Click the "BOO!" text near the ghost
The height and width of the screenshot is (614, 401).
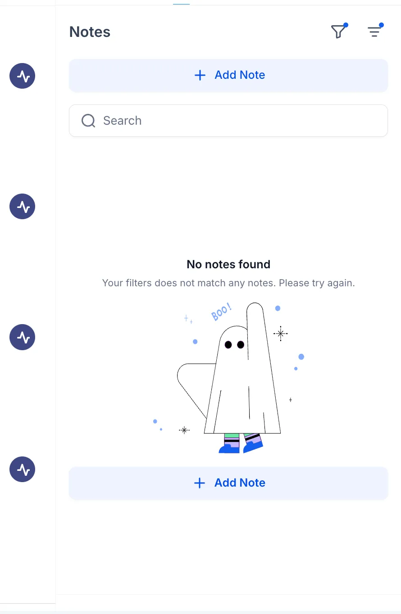221,312
